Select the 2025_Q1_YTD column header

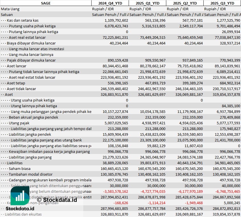click(x=147, y=3)
